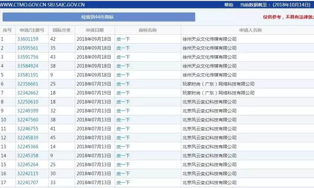Open 皮一下 trademark name in row 1
This screenshot has width=314, height=188.
point(123,39)
